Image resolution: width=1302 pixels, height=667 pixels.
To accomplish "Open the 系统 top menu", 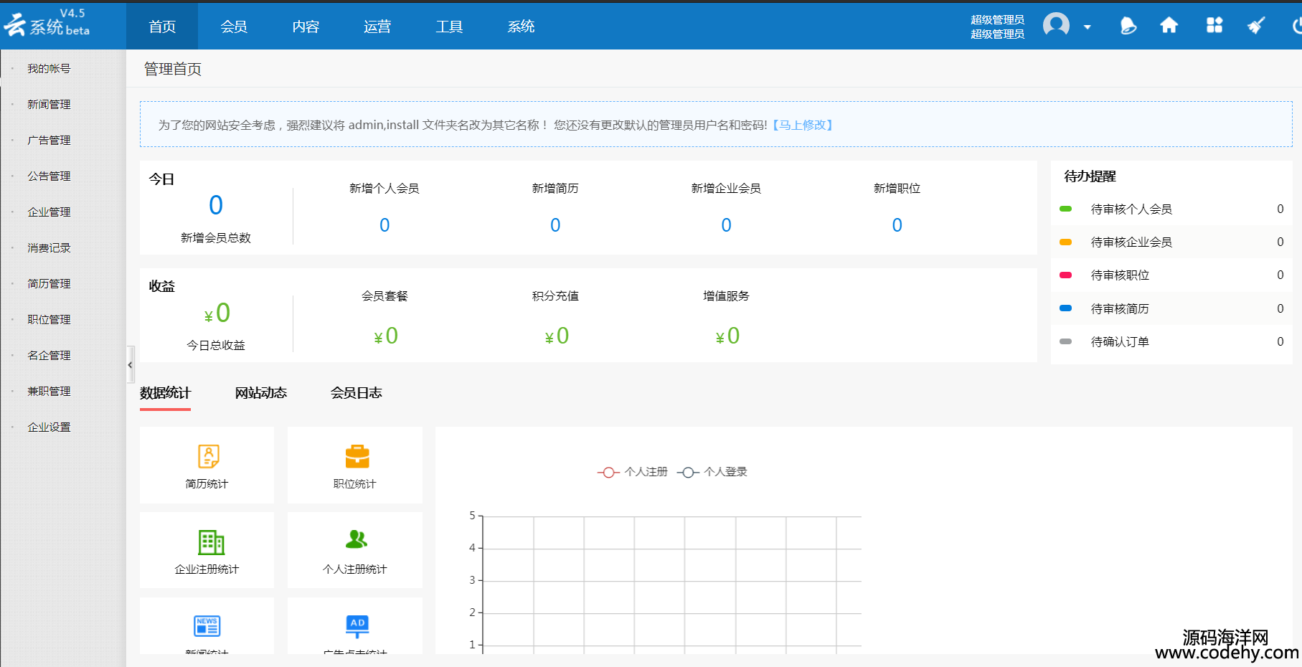I will (x=521, y=27).
